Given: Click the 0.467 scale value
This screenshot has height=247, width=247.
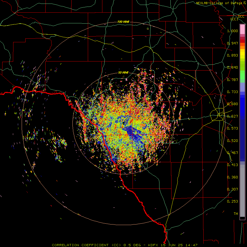Looking at the screenshot, I should (232, 153).
